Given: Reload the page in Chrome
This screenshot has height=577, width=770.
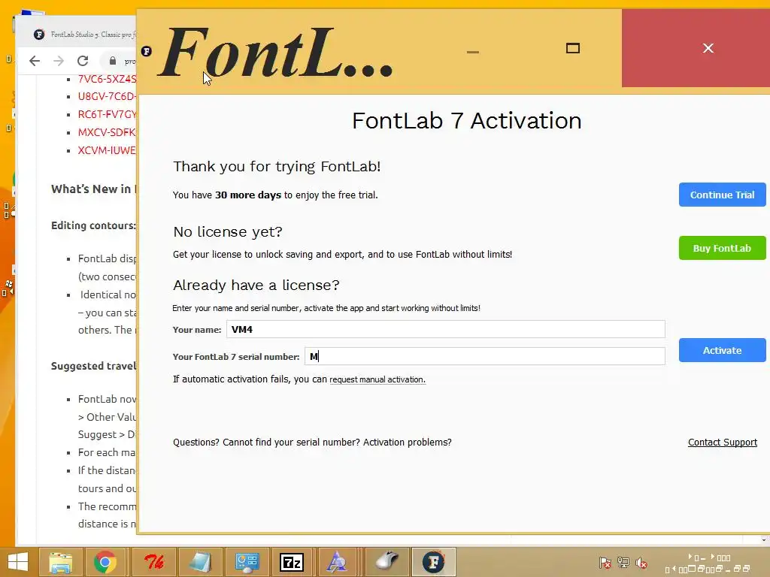Looking at the screenshot, I should [83, 61].
